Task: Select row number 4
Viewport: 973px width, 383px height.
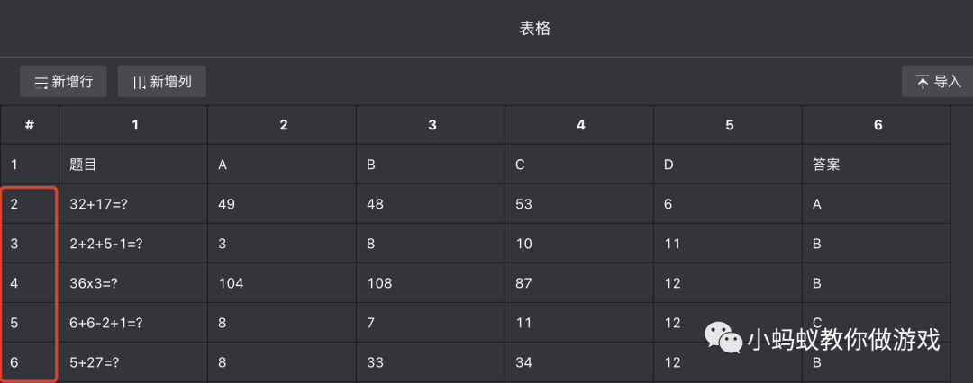Action: [30, 283]
